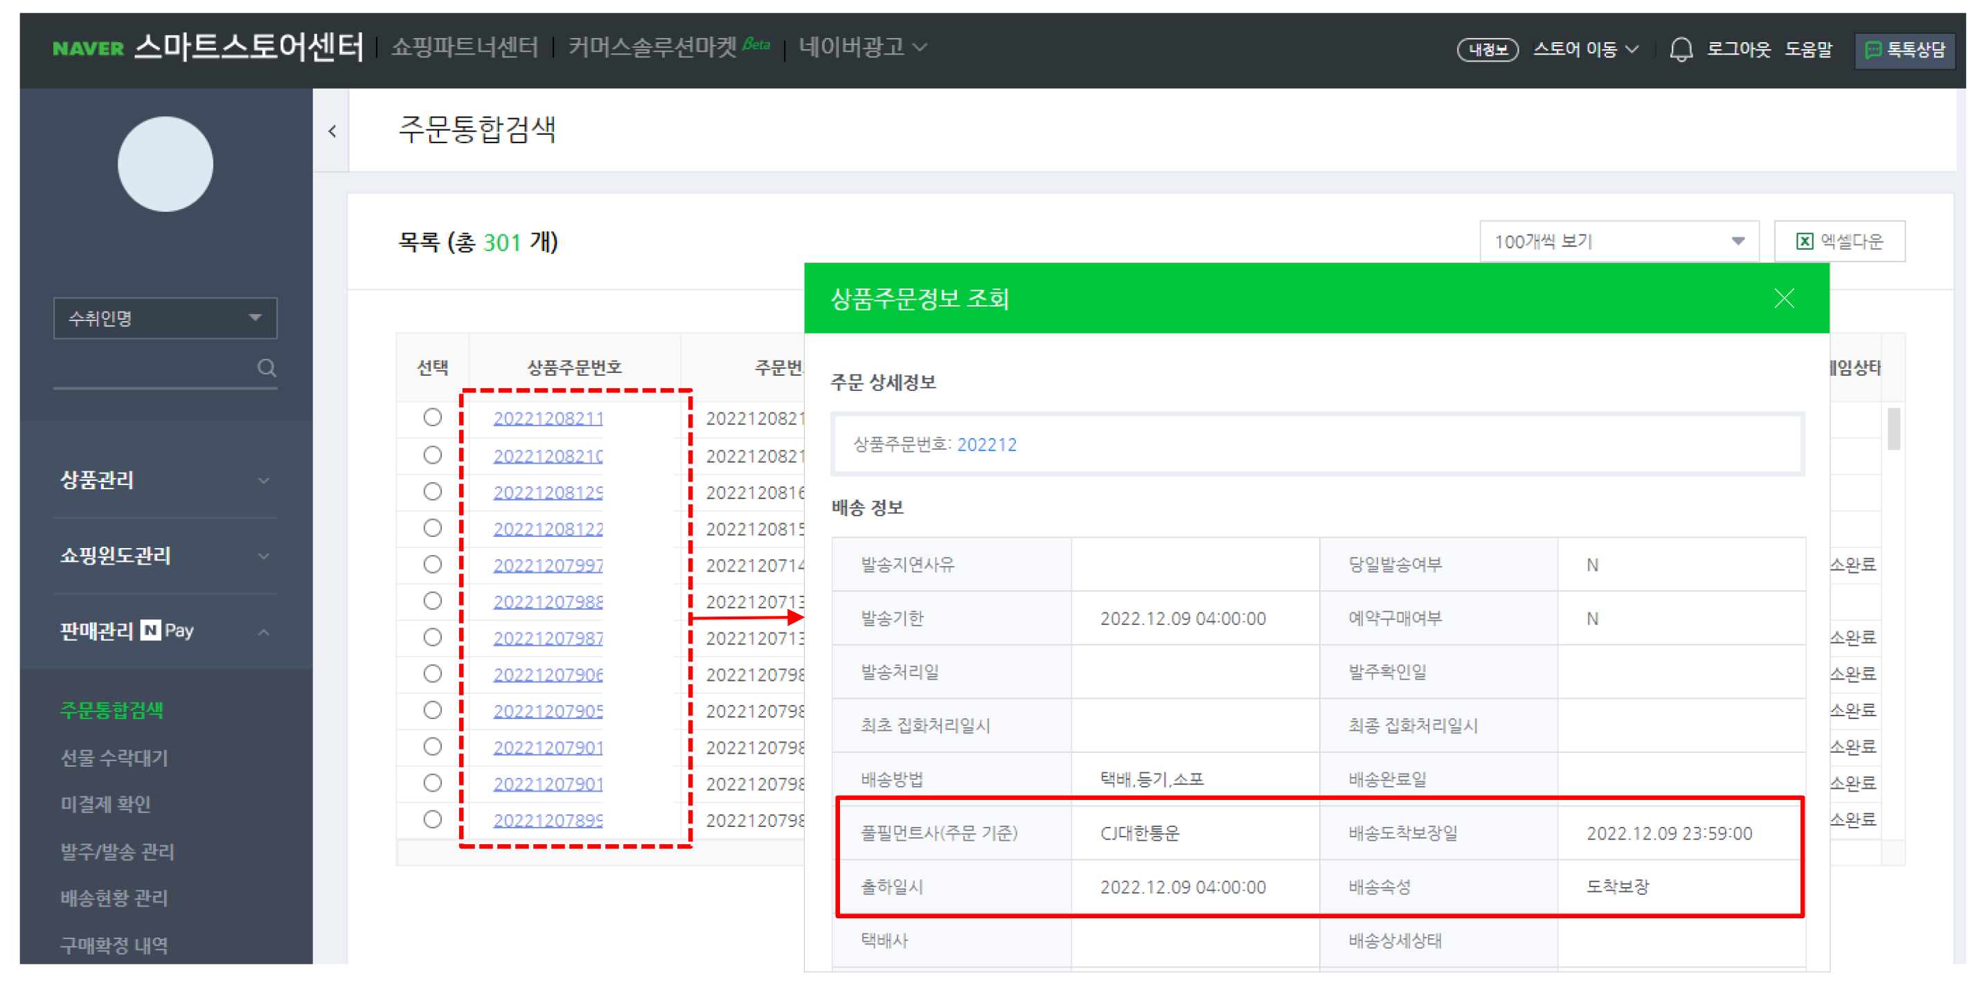Click the notification bell icon
Image resolution: width=1984 pixels, height=984 pixels.
point(1680,50)
